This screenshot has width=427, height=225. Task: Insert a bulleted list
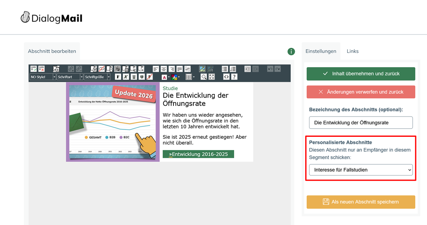(x=225, y=69)
